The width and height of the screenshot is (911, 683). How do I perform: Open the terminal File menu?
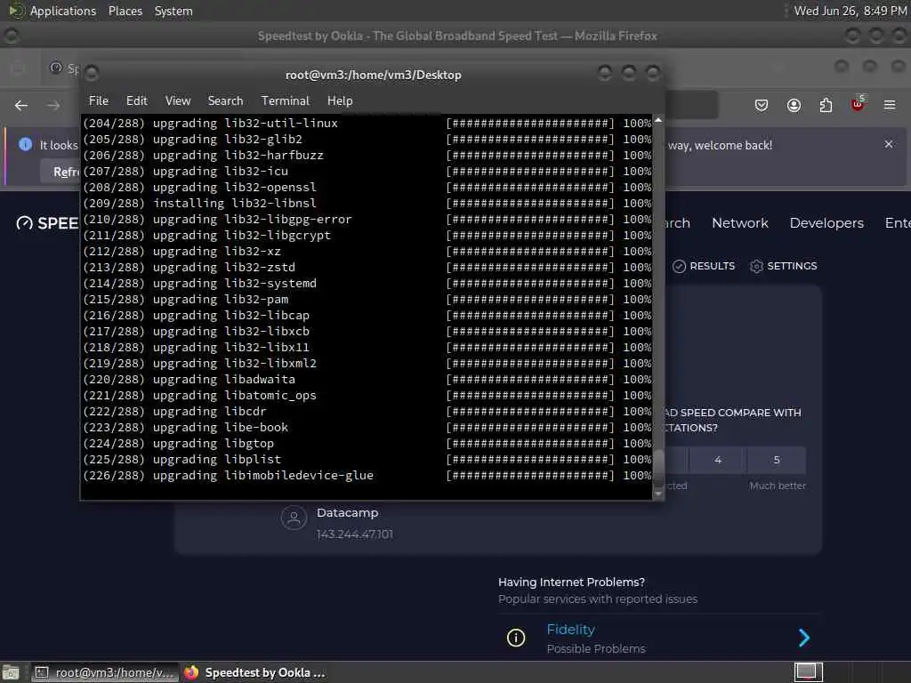[98, 101]
